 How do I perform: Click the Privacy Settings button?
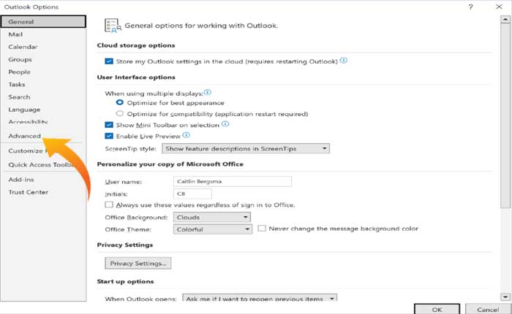click(x=139, y=263)
